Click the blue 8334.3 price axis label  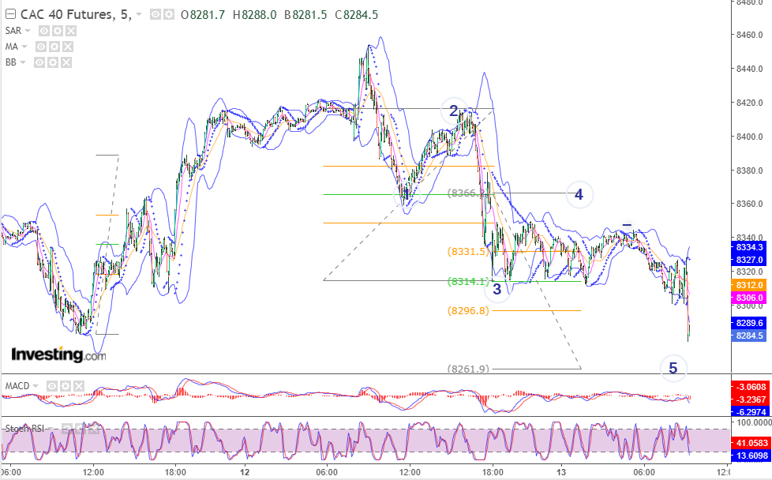(748, 248)
